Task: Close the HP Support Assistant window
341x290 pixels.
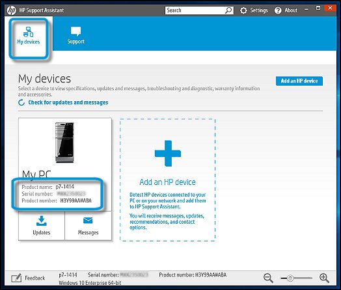Action: click(330, 8)
